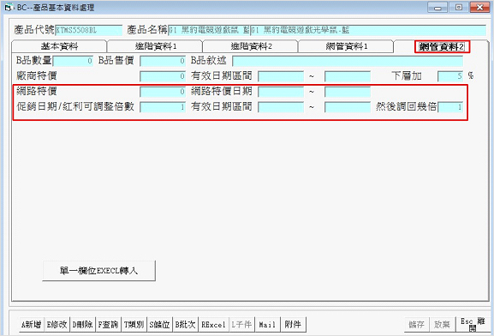Click the 廠商特價 有效日期區間 end date
The height and width of the screenshot is (336, 494).
[348, 76]
